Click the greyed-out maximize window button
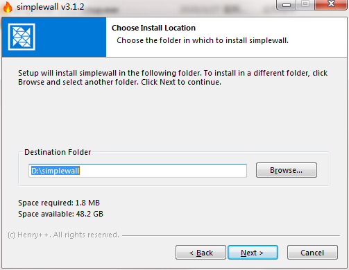The height and width of the screenshot is (270, 349). [x=305, y=5]
